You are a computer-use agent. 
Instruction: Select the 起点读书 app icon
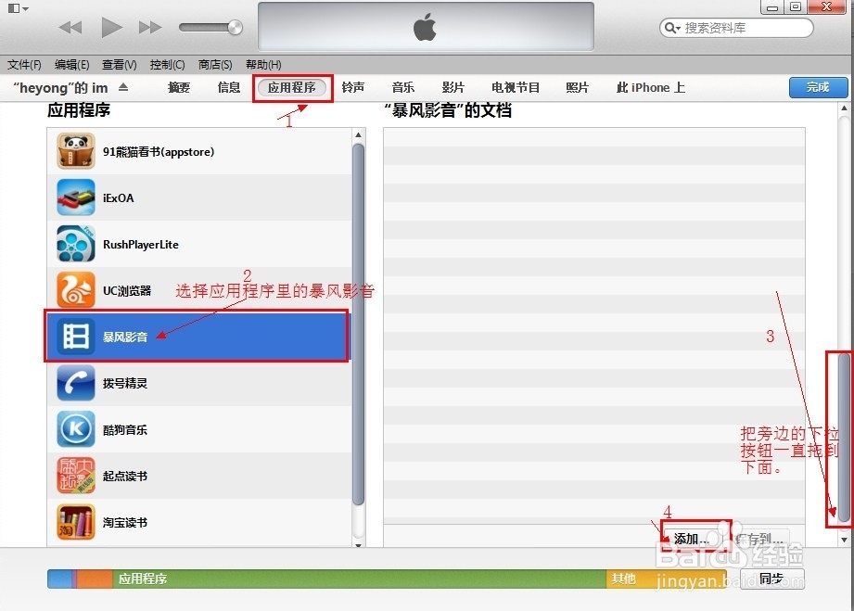coord(75,476)
